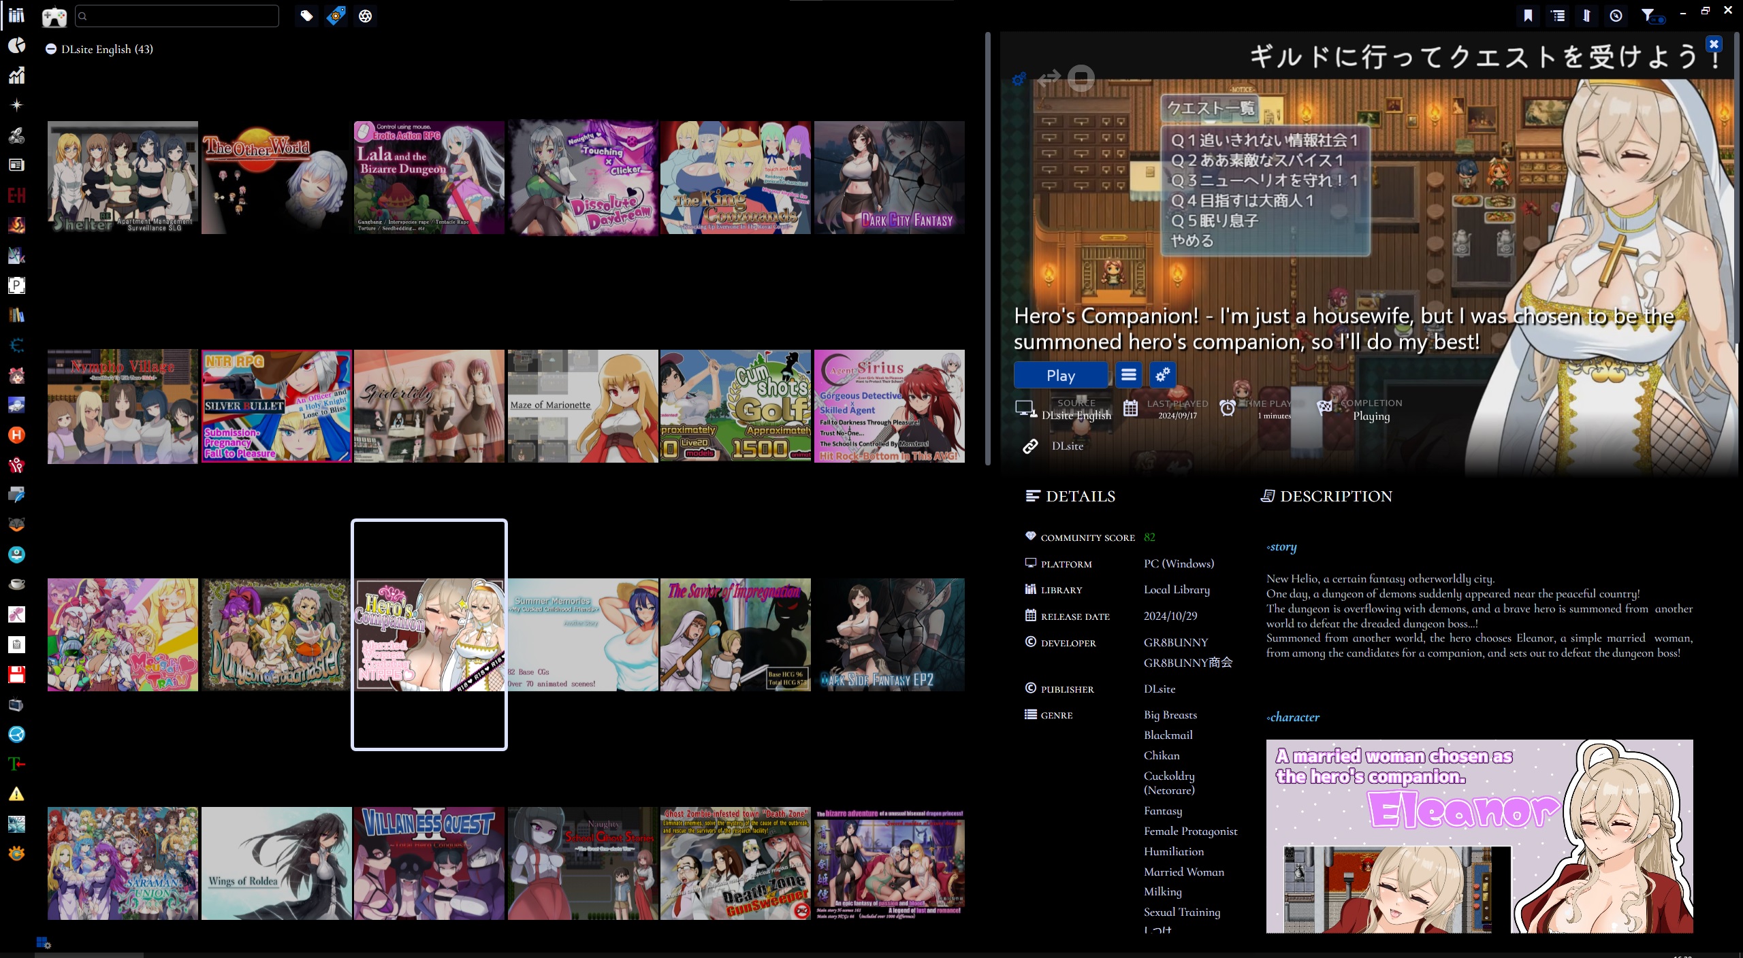Click source value DLsite English

1076,415
